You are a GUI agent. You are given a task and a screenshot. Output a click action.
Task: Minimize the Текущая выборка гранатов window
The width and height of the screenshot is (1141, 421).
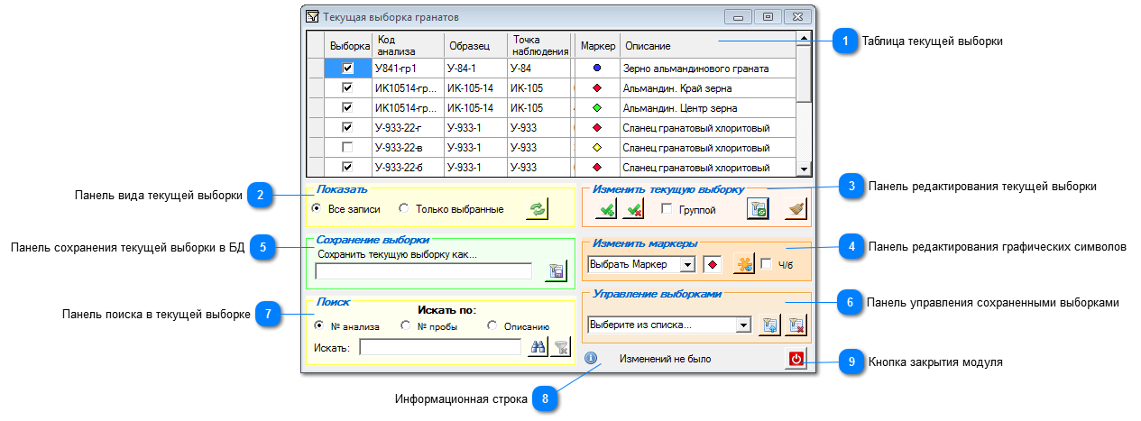point(739,16)
